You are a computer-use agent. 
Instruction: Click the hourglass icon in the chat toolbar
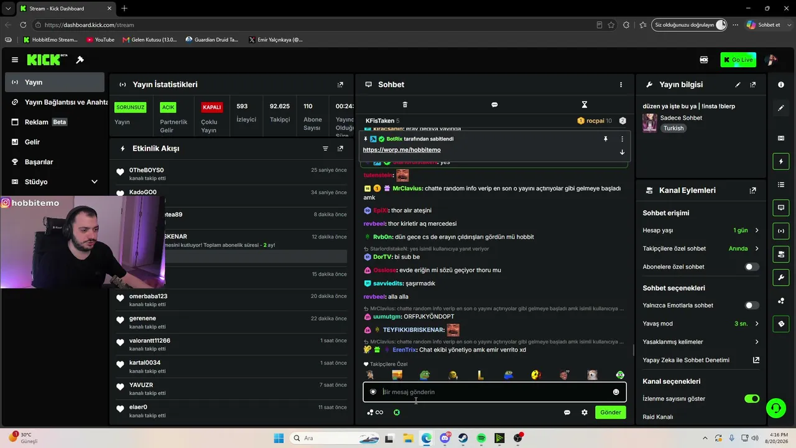coord(584,105)
